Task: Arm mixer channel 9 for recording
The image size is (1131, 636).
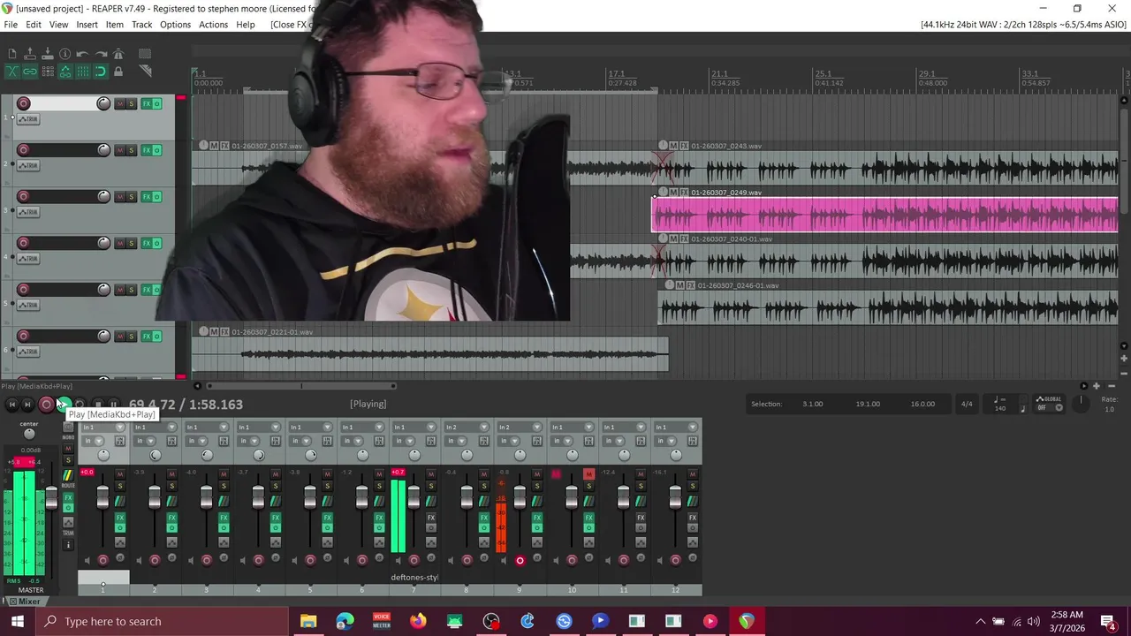Action: (520, 560)
